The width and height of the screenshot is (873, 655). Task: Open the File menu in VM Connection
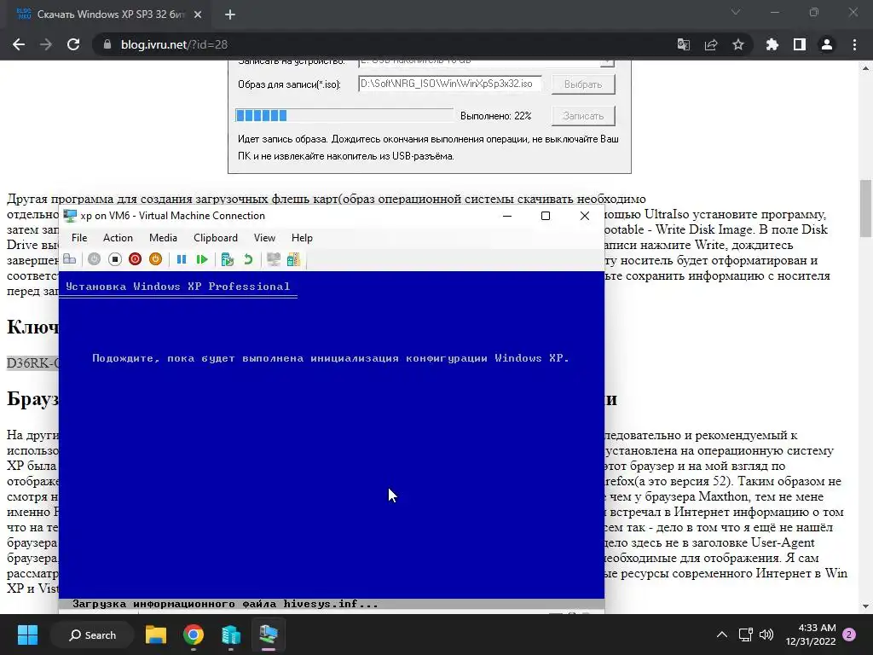(x=79, y=238)
